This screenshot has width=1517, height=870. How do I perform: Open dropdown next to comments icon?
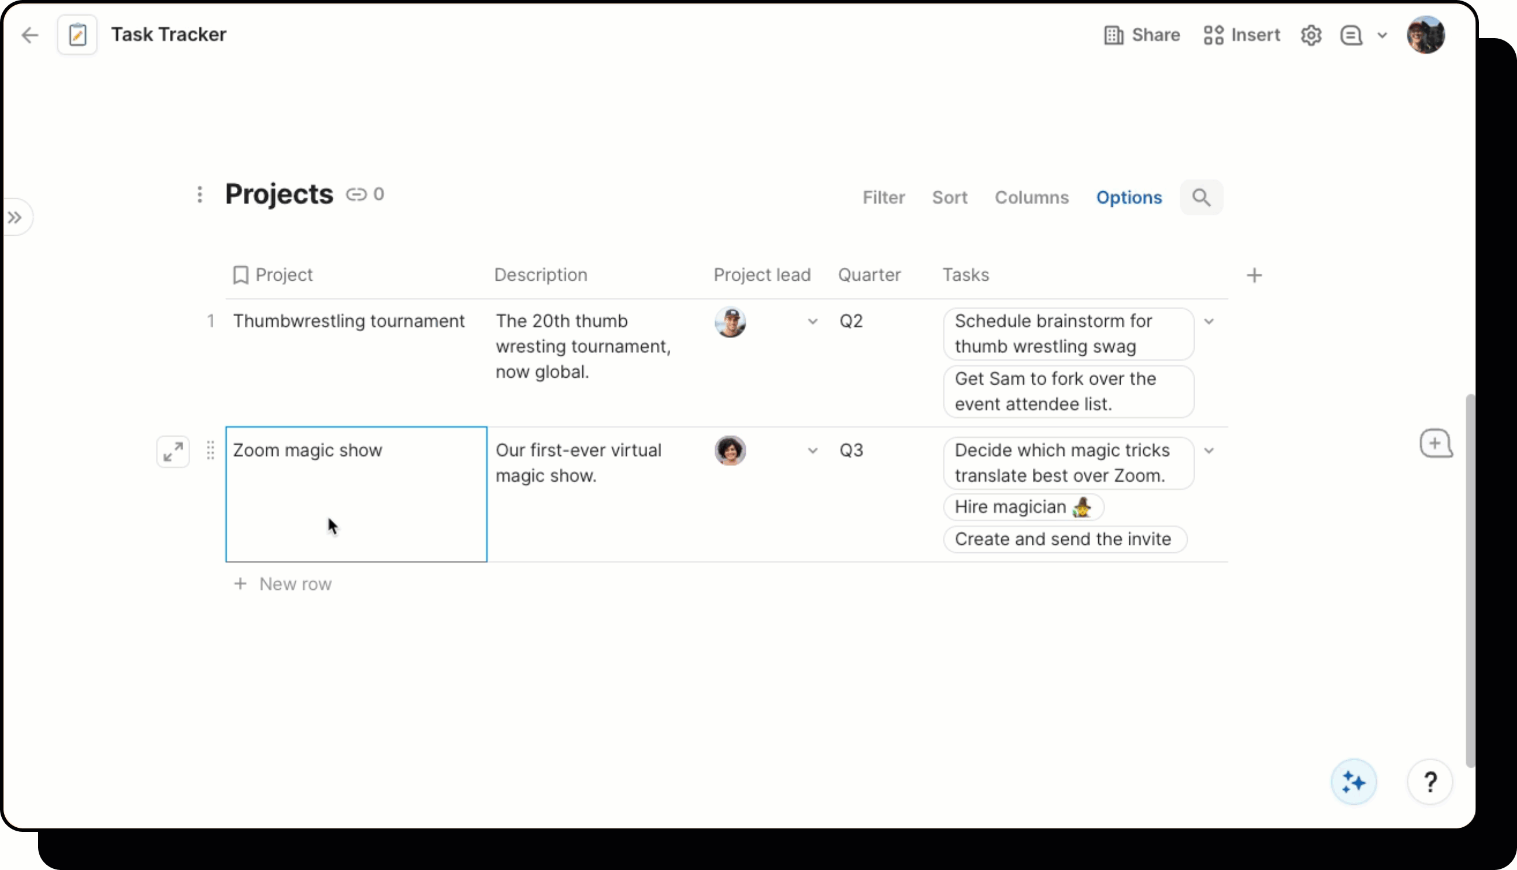click(x=1382, y=35)
